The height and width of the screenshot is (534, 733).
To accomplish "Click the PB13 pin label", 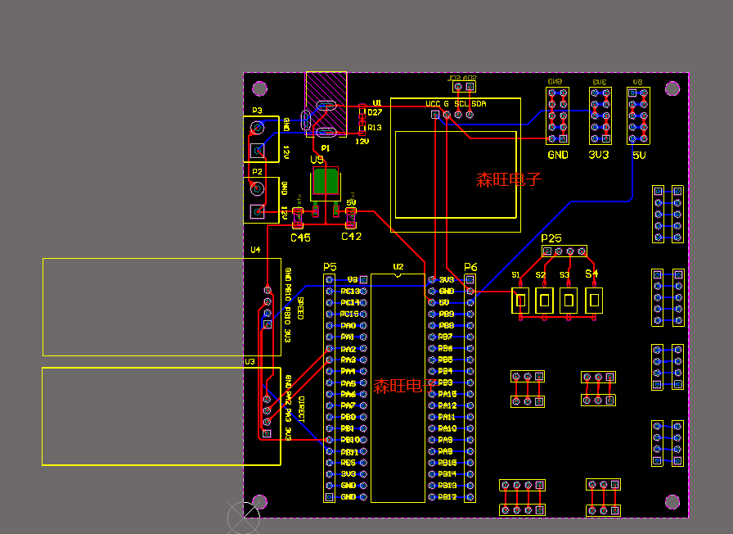I will [x=447, y=486].
